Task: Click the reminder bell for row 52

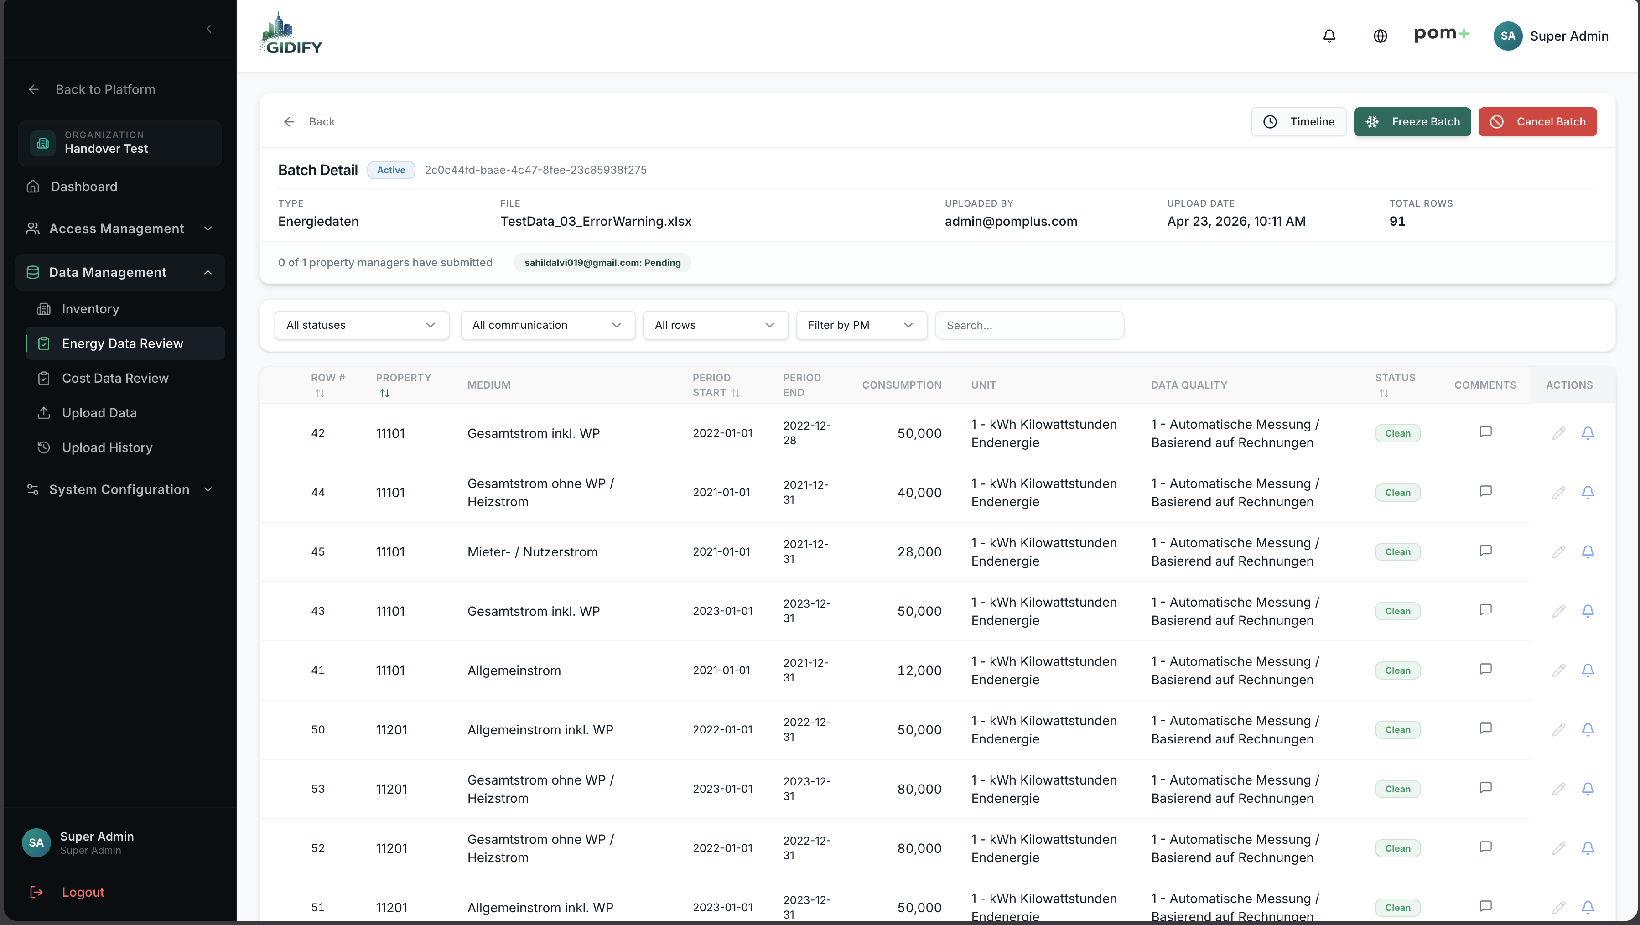Action: (x=1588, y=848)
